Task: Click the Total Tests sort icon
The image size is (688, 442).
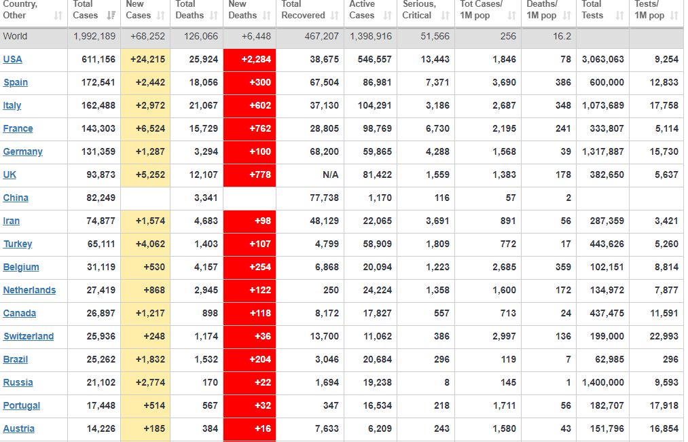Action: (x=619, y=15)
